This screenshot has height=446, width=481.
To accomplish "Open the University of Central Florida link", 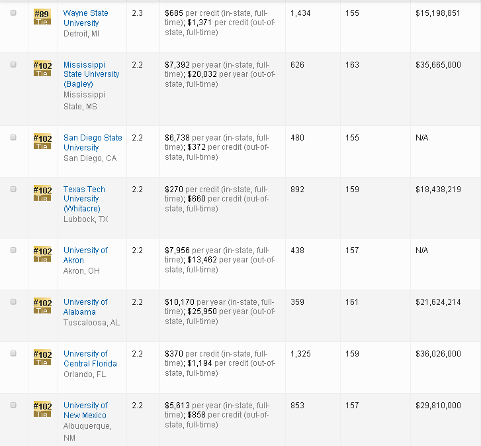I will click(89, 359).
